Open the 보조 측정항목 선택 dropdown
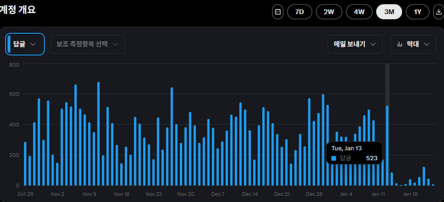 (x=88, y=44)
